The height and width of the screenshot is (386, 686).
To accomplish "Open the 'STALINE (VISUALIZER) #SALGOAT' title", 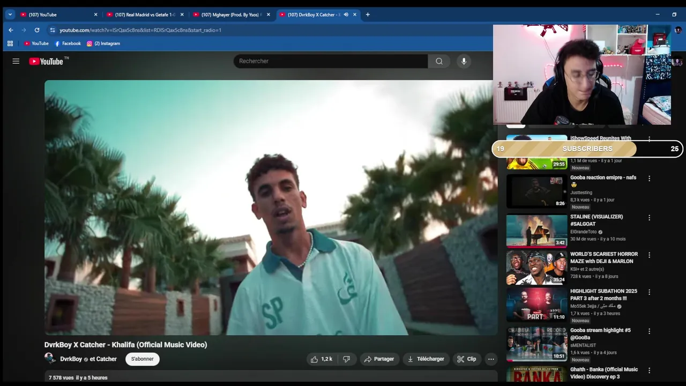I will (596, 220).
